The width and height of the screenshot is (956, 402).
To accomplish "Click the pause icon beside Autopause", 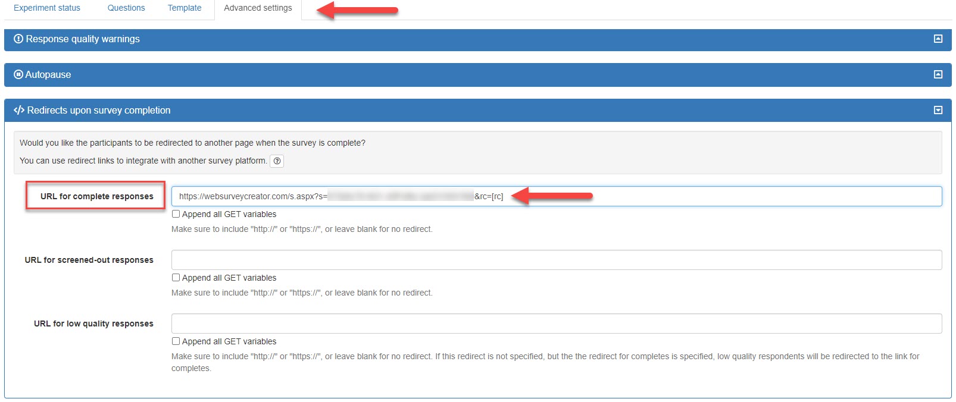I will tap(18, 74).
